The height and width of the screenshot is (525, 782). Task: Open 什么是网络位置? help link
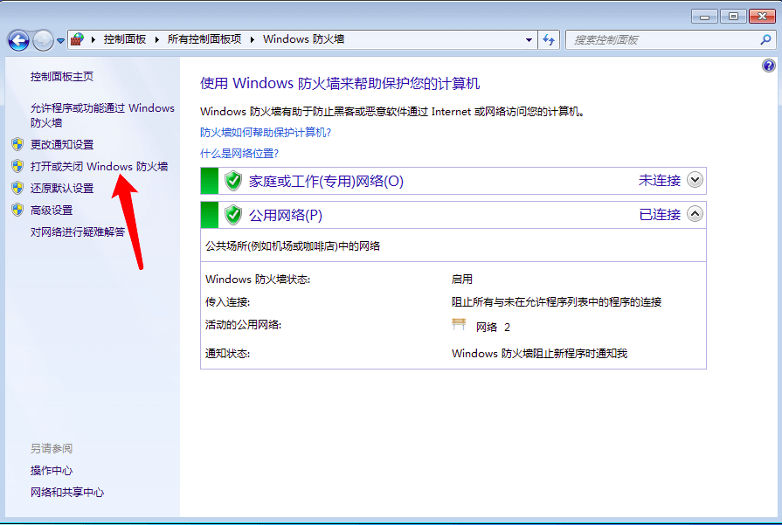coord(239,153)
